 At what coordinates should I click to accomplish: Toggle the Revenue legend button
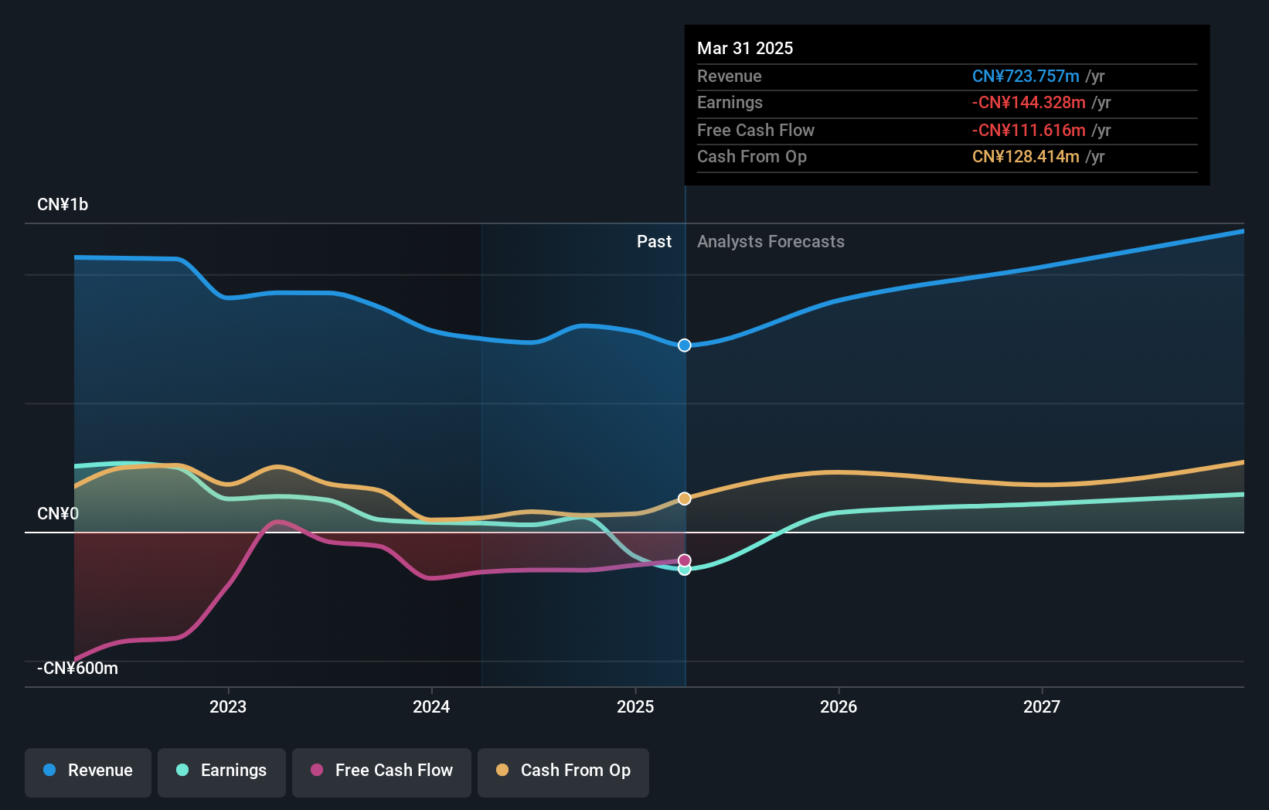[x=88, y=772]
